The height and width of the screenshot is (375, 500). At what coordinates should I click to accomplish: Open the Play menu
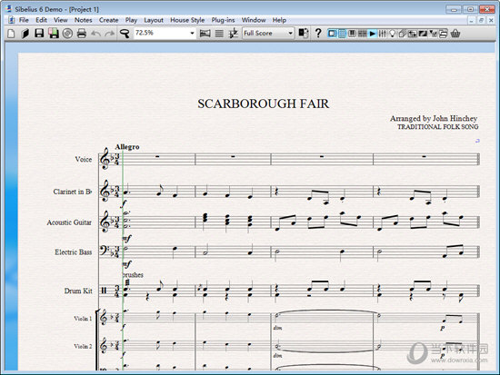[x=131, y=20]
